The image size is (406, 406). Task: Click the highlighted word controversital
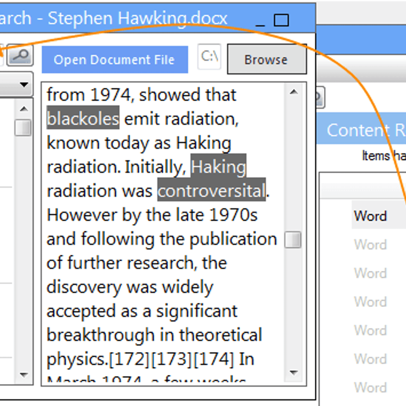click(212, 190)
